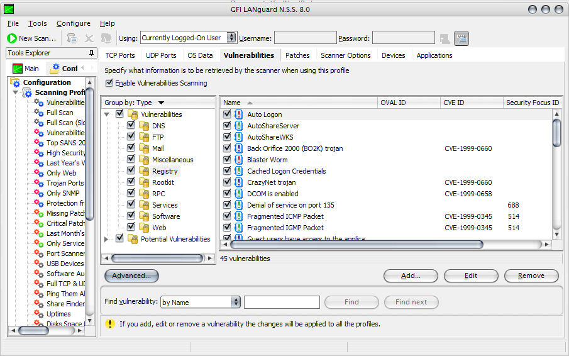Click the scan computer toolbar icon
569x356 pixels.
coord(72,38)
